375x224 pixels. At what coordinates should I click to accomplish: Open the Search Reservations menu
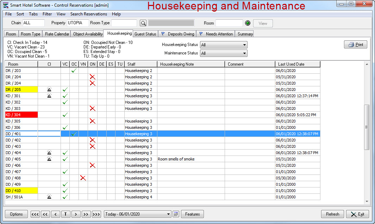coord(88,14)
